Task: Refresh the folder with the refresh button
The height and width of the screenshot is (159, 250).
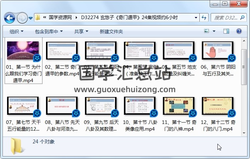Action: [204, 18]
